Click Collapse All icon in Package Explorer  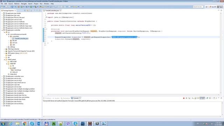[x=25, y=10]
